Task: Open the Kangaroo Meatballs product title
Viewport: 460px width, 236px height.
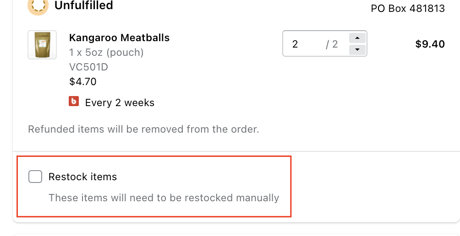Action: (x=119, y=38)
